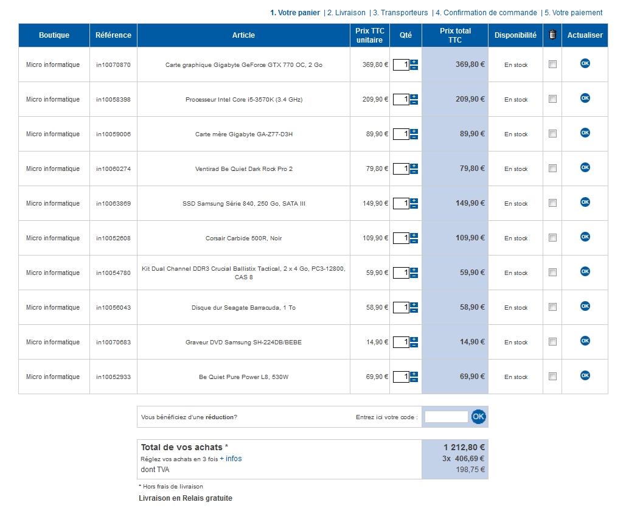The width and height of the screenshot is (626, 508).
Task: Open '+ infos' link about paying in 3 installments
Action: [231, 459]
